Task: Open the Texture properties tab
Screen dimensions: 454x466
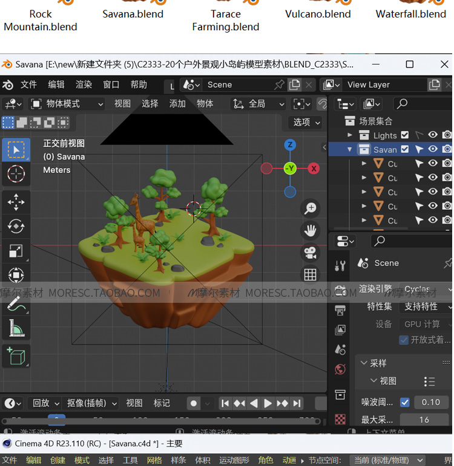Action: pos(340,419)
